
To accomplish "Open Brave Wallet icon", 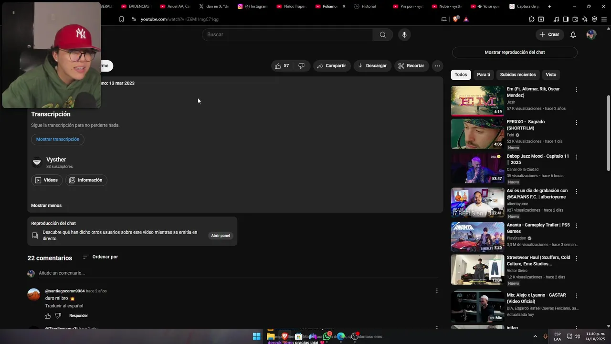I will (575, 19).
